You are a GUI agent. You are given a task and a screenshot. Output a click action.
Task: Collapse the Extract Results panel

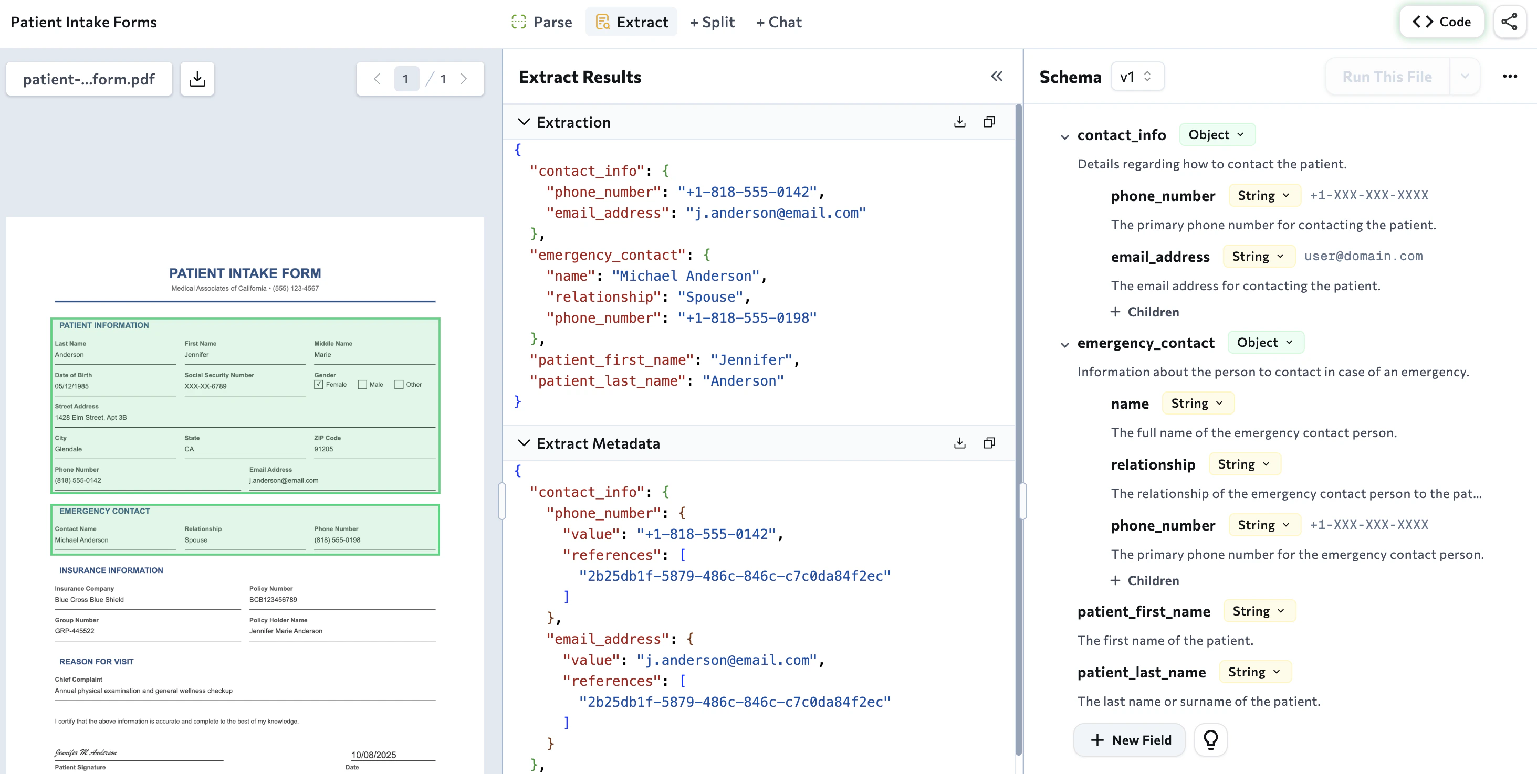(997, 76)
